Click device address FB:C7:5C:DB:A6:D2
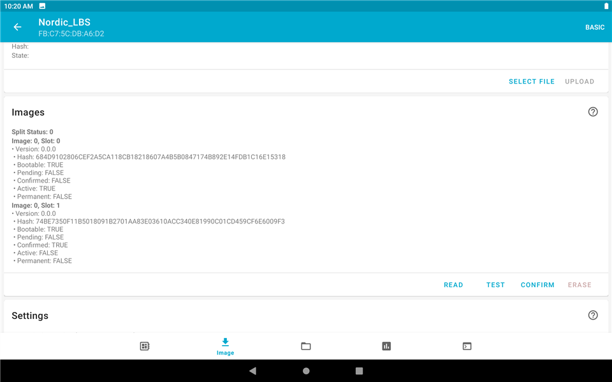 71,34
